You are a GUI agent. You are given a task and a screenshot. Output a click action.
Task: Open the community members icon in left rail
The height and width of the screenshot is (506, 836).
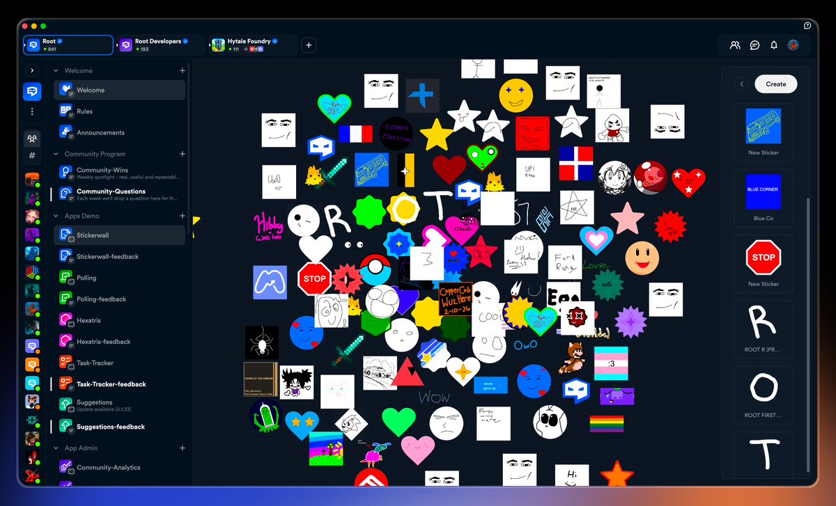[32, 139]
